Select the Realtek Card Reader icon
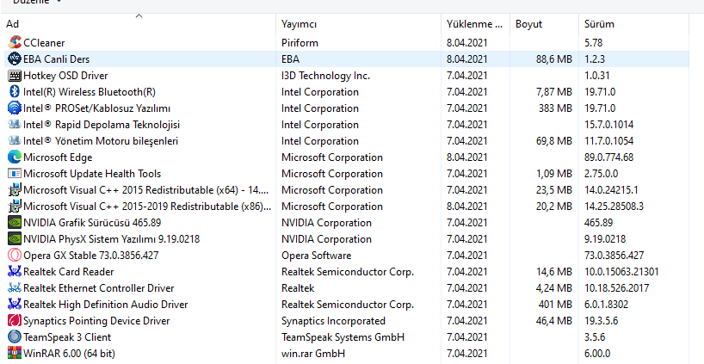Screen dimensions: 704x364 click(x=14, y=272)
